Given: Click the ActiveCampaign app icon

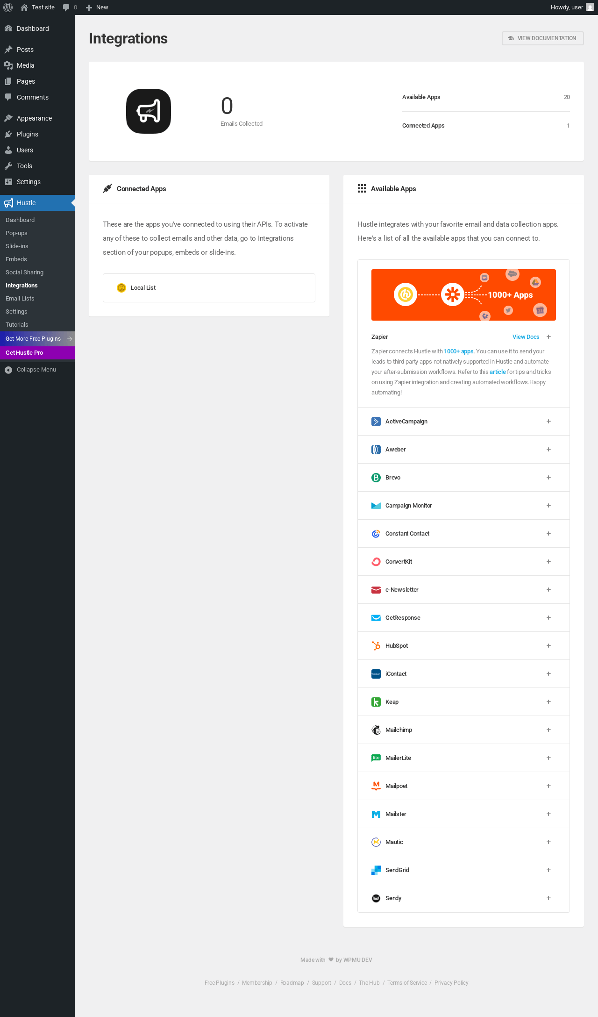Looking at the screenshot, I should 376,422.
